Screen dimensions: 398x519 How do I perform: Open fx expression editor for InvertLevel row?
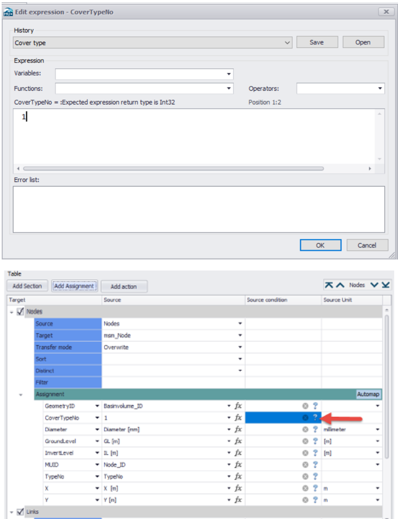pos(238,453)
